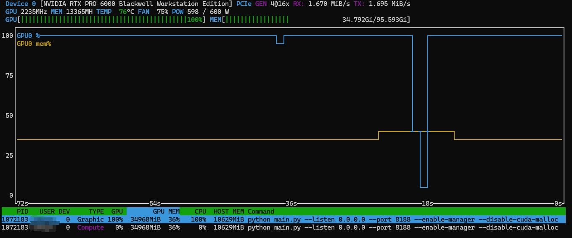Image resolution: width=572 pixels, height=238 pixels.
Task: Click the PID column header
Action: click(x=23, y=212)
